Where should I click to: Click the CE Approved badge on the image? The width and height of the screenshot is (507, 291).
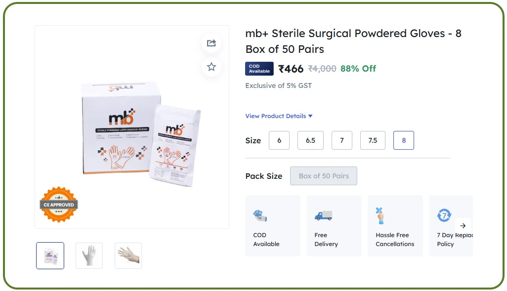click(x=58, y=204)
